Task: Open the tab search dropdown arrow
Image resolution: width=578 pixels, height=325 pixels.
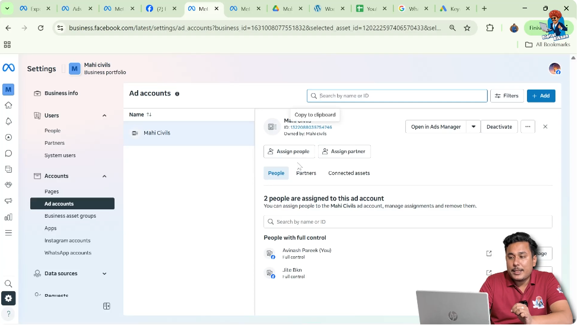Action: (7, 8)
